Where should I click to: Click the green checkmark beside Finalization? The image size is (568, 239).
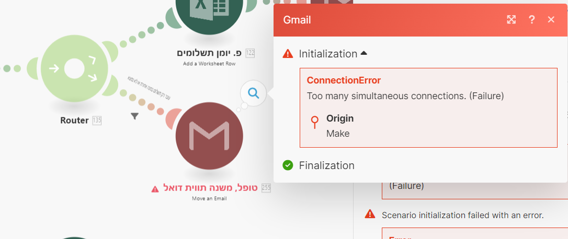pyautogui.click(x=288, y=165)
